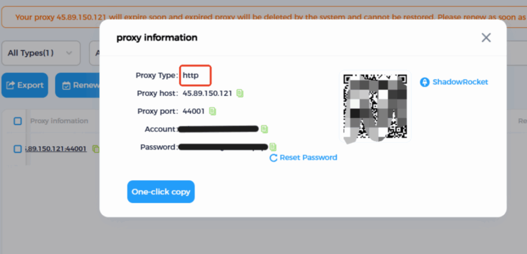
Task: Tick the select-all checkbox in table header
Action: pyautogui.click(x=18, y=121)
